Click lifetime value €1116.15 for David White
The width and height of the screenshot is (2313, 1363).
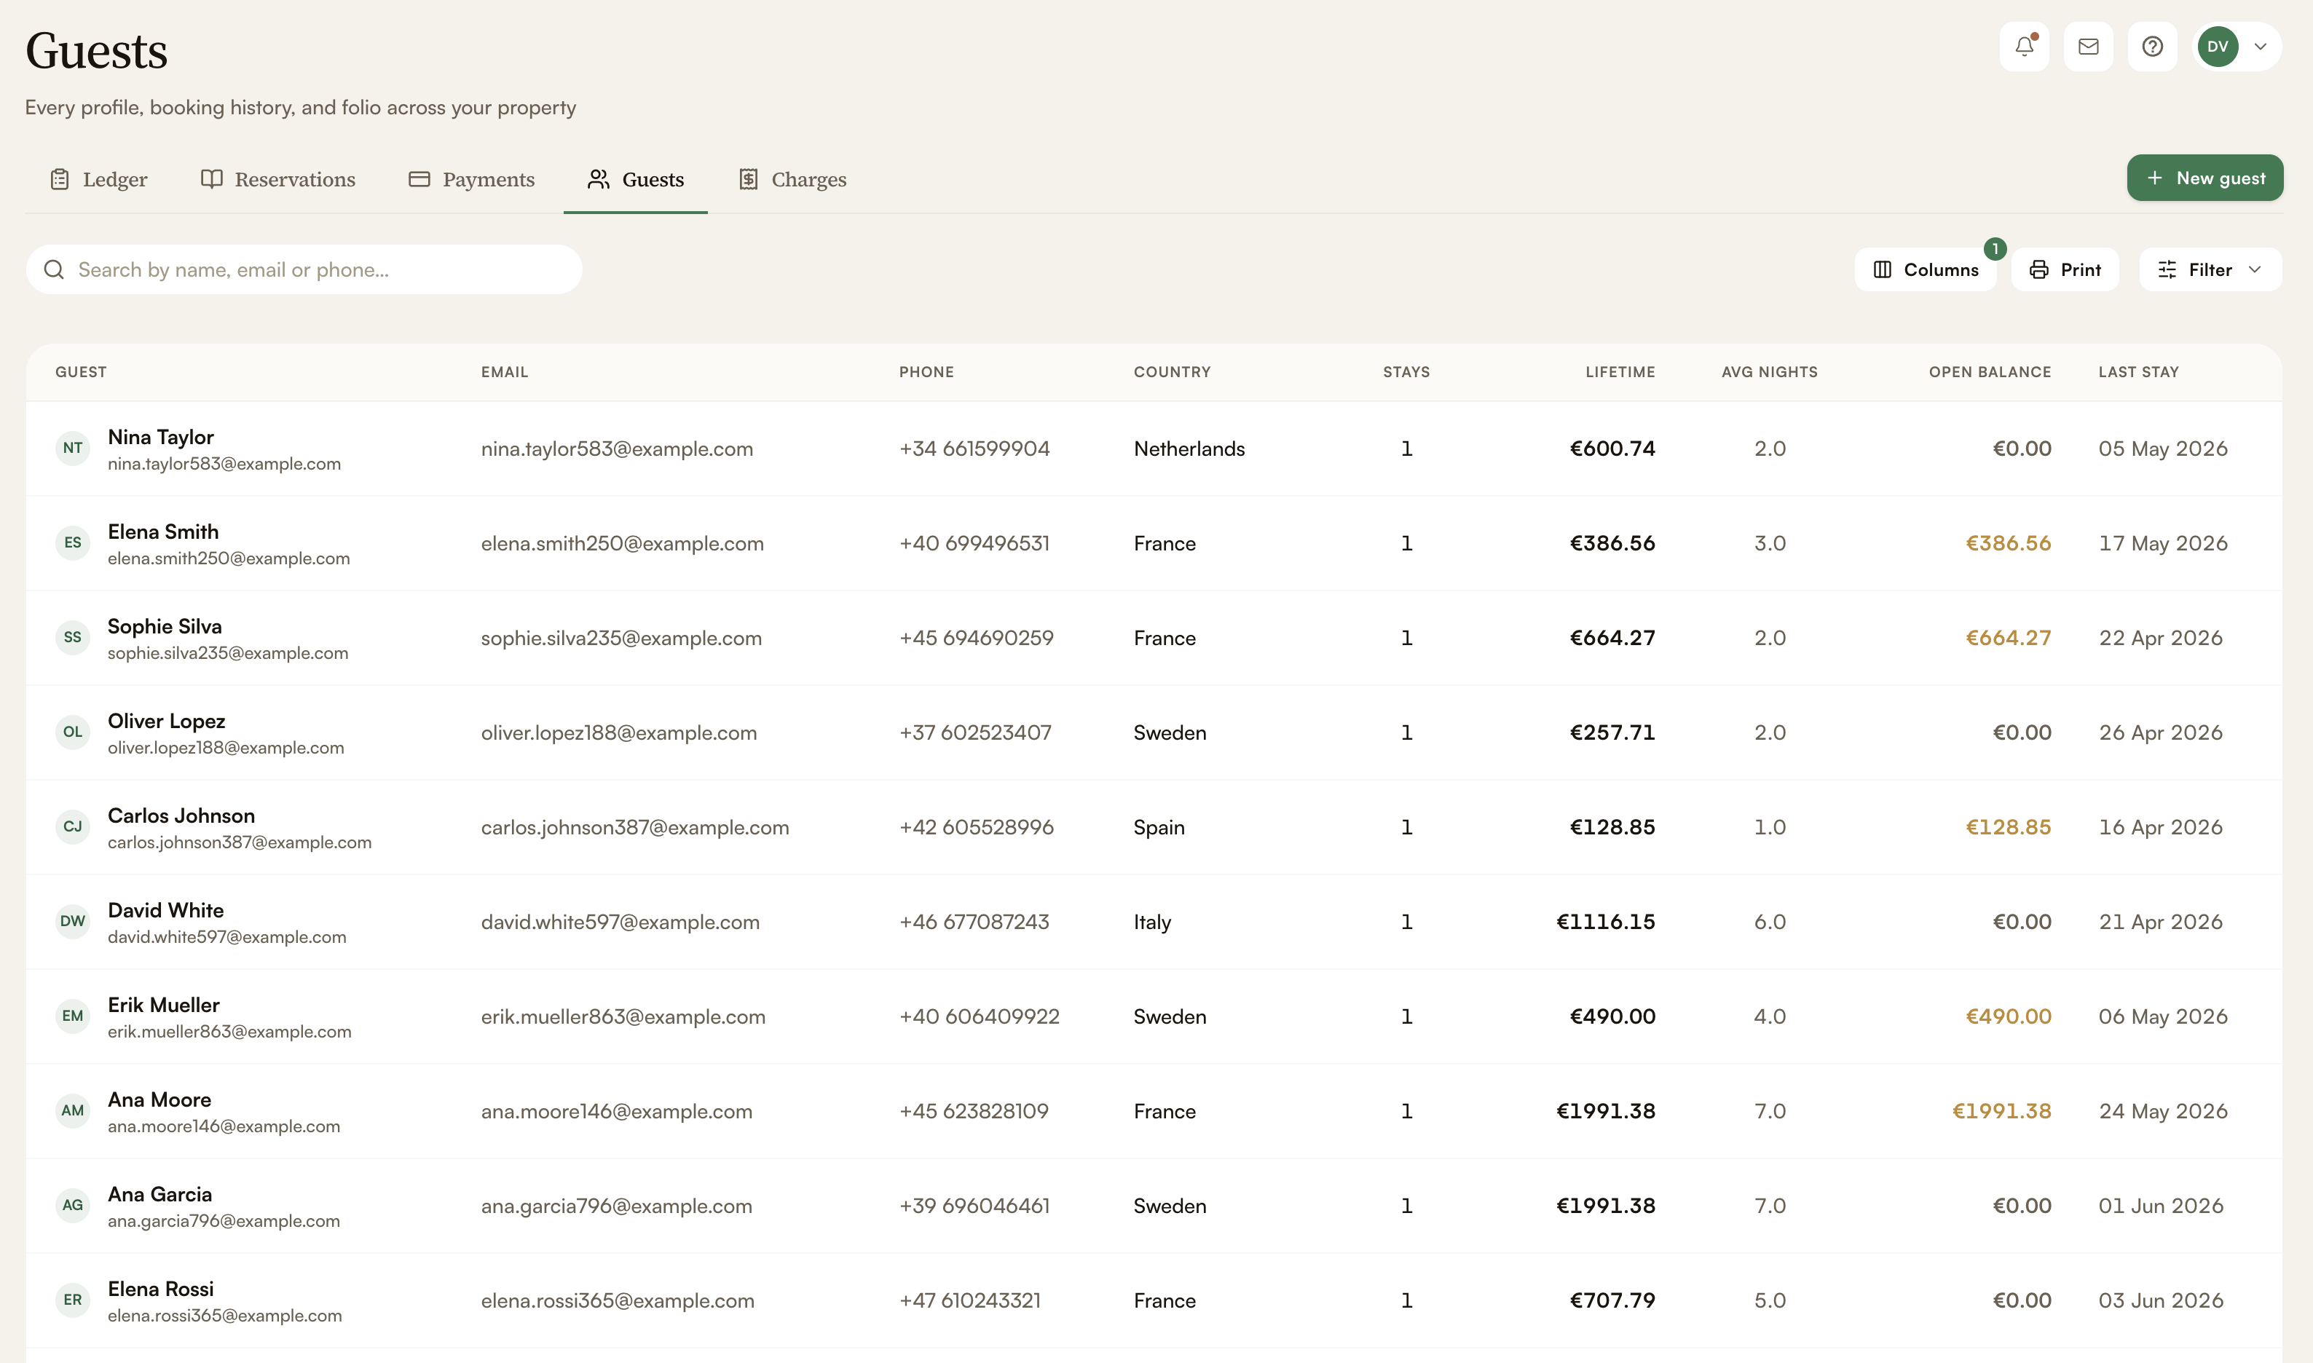[x=1606, y=921]
